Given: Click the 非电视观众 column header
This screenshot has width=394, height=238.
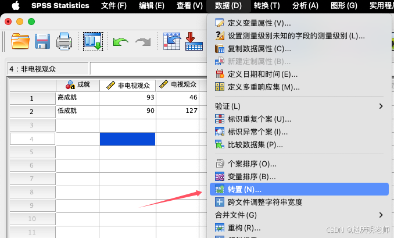Looking at the screenshot, I should click(128, 86).
